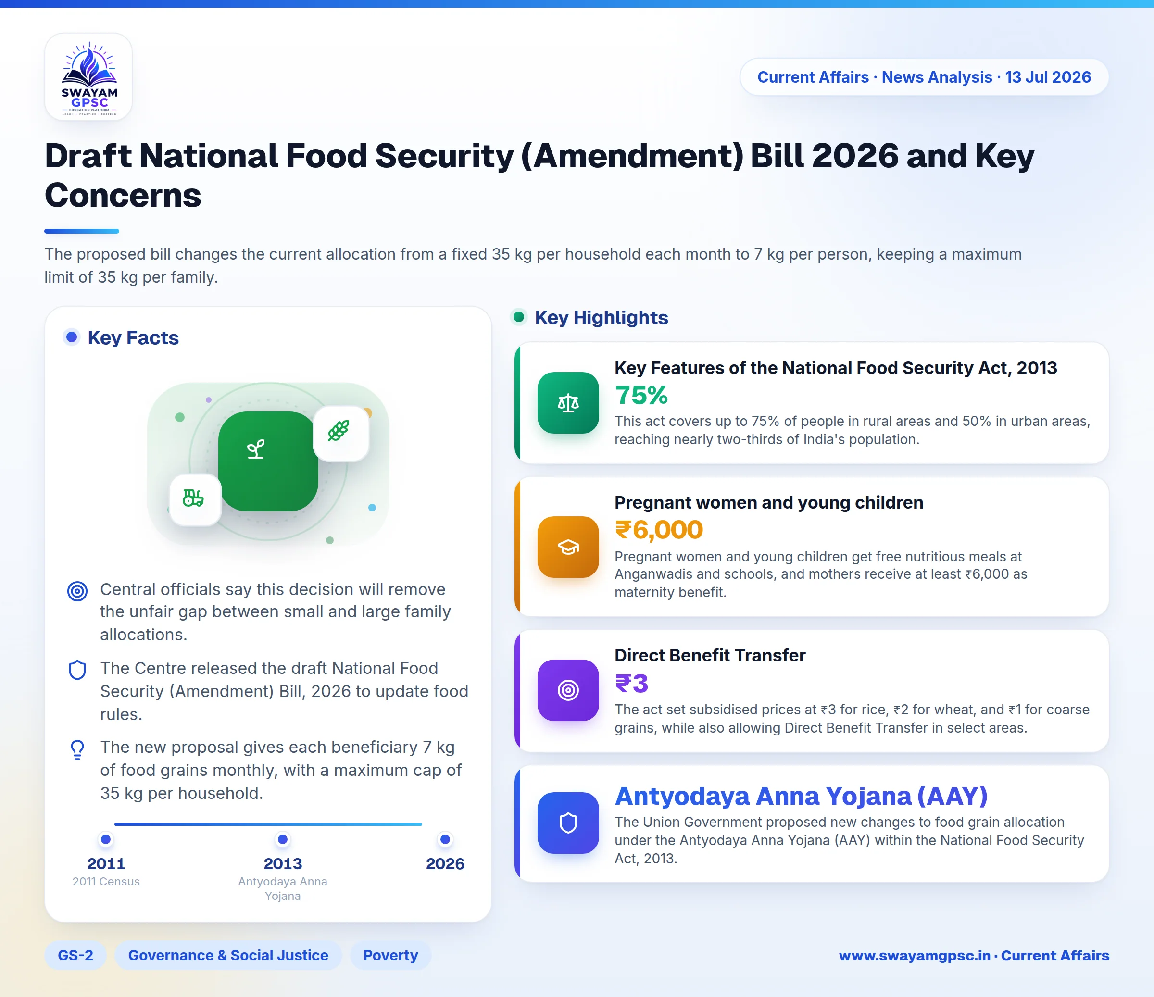Click the wheat grain icon tile
Viewport: 1154px width, 997px height.
pyautogui.click(x=341, y=433)
